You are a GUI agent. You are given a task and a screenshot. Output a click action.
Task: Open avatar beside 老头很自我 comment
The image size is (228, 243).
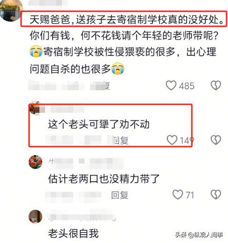[x=36, y=216]
